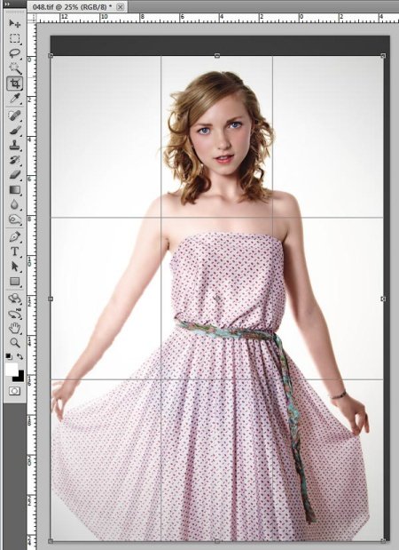Viewport: 399px width, 550px height.
Task: Click the top-right crop handle
Action: tap(383, 55)
